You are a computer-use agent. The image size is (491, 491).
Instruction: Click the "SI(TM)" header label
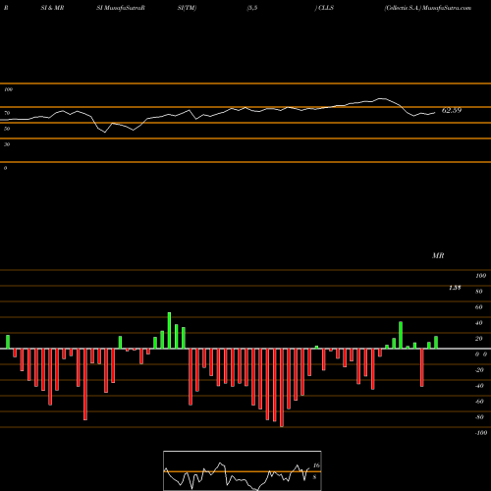tap(187, 8)
